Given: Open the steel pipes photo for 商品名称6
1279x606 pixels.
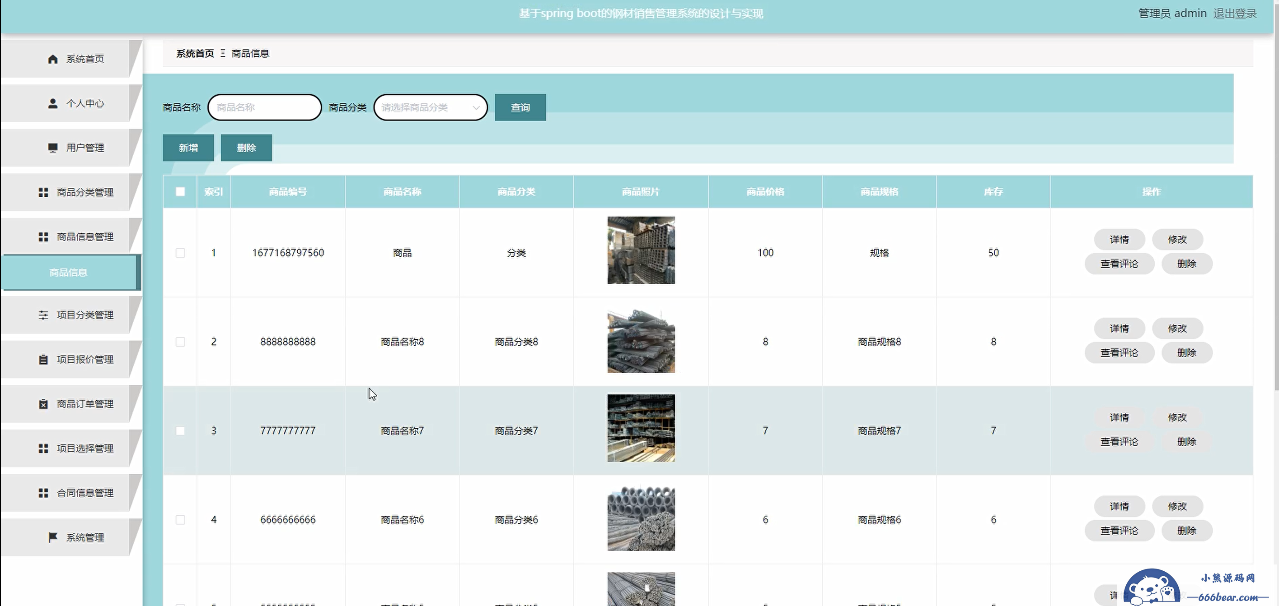Looking at the screenshot, I should tap(641, 519).
